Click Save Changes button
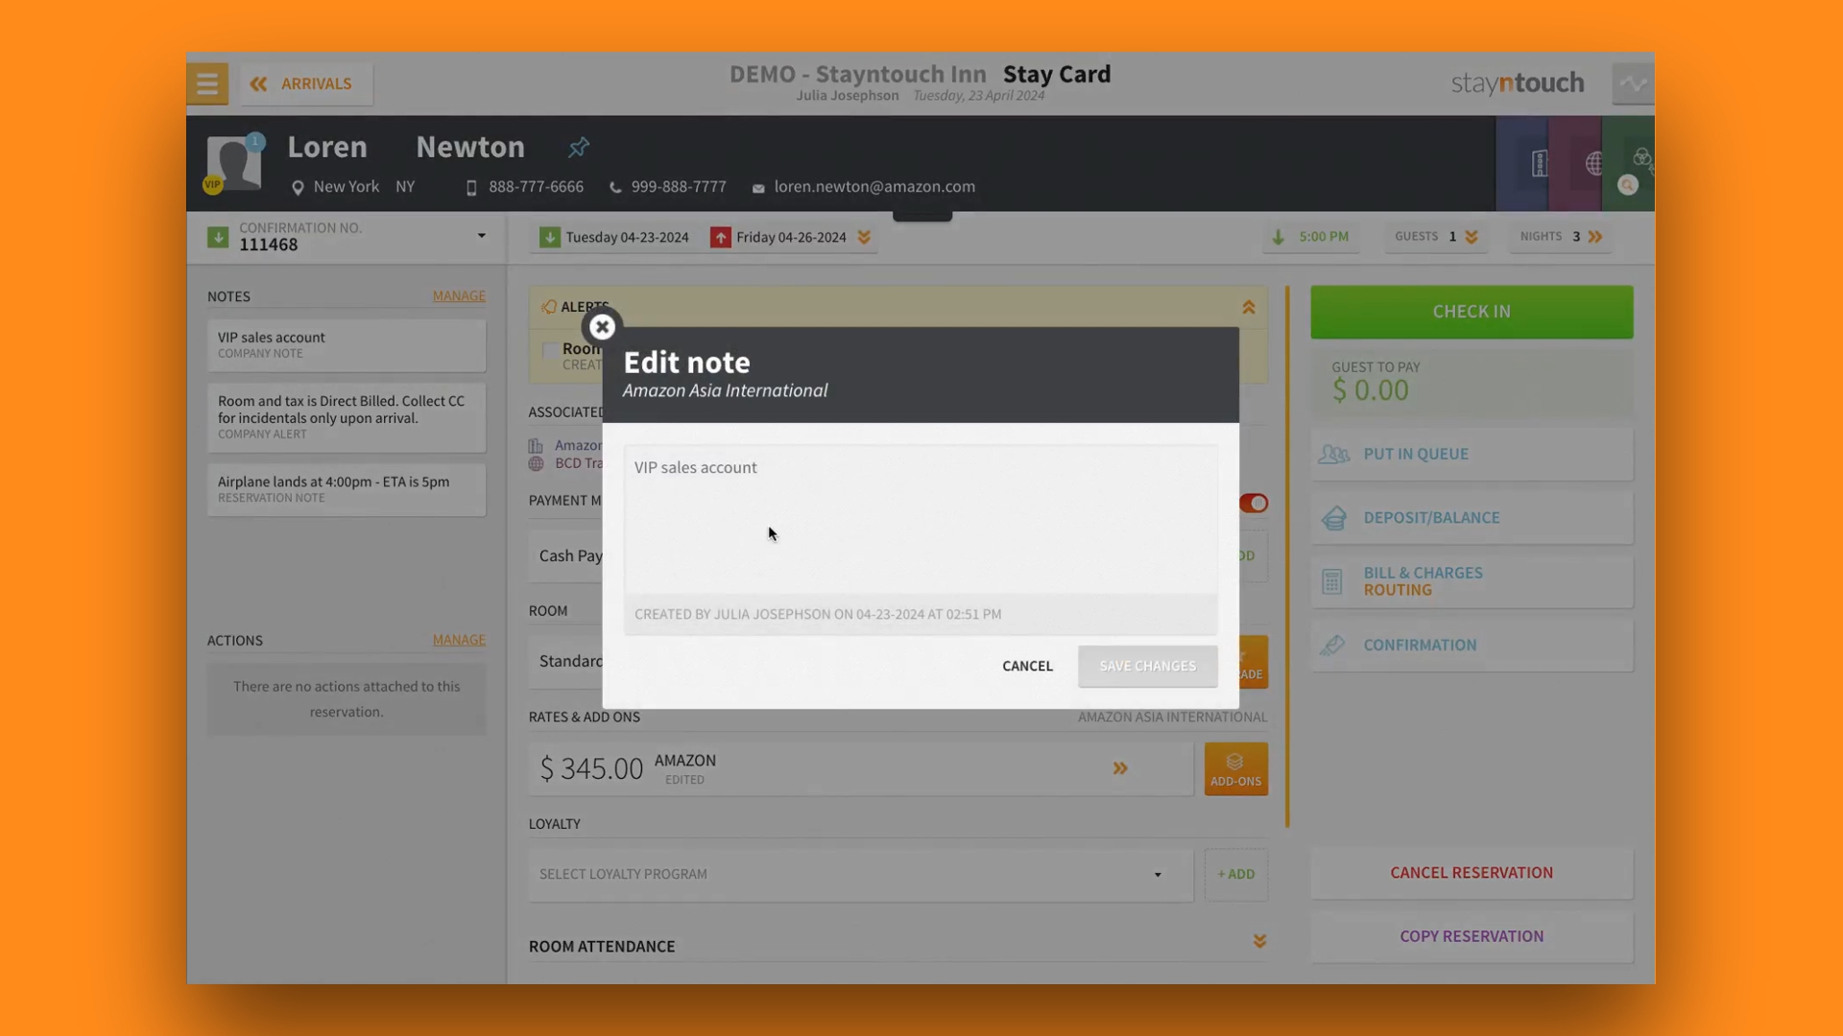Image resolution: width=1843 pixels, height=1036 pixels. [x=1147, y=666]
